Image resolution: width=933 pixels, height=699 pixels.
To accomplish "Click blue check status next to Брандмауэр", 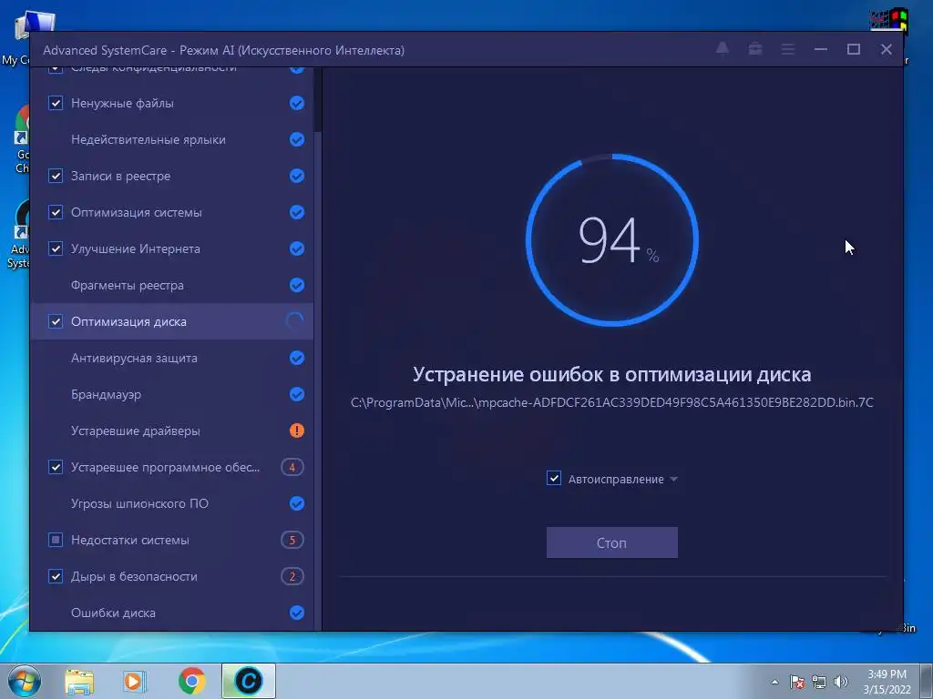I will [x=297, y=395].
